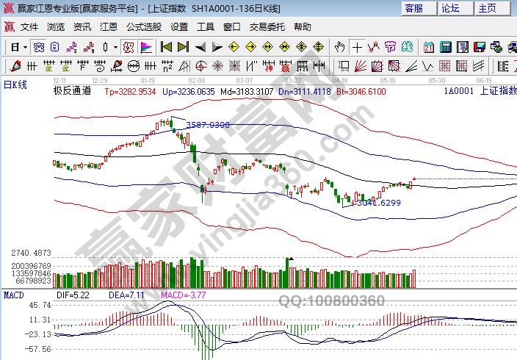Open the 公式选股 menu

pos(143,26)
